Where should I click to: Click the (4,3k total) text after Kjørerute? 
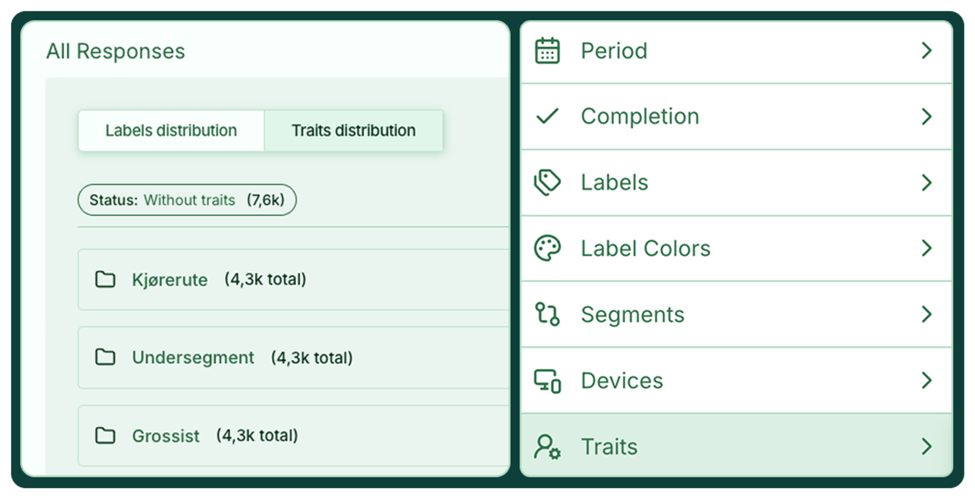coord(265,280)
